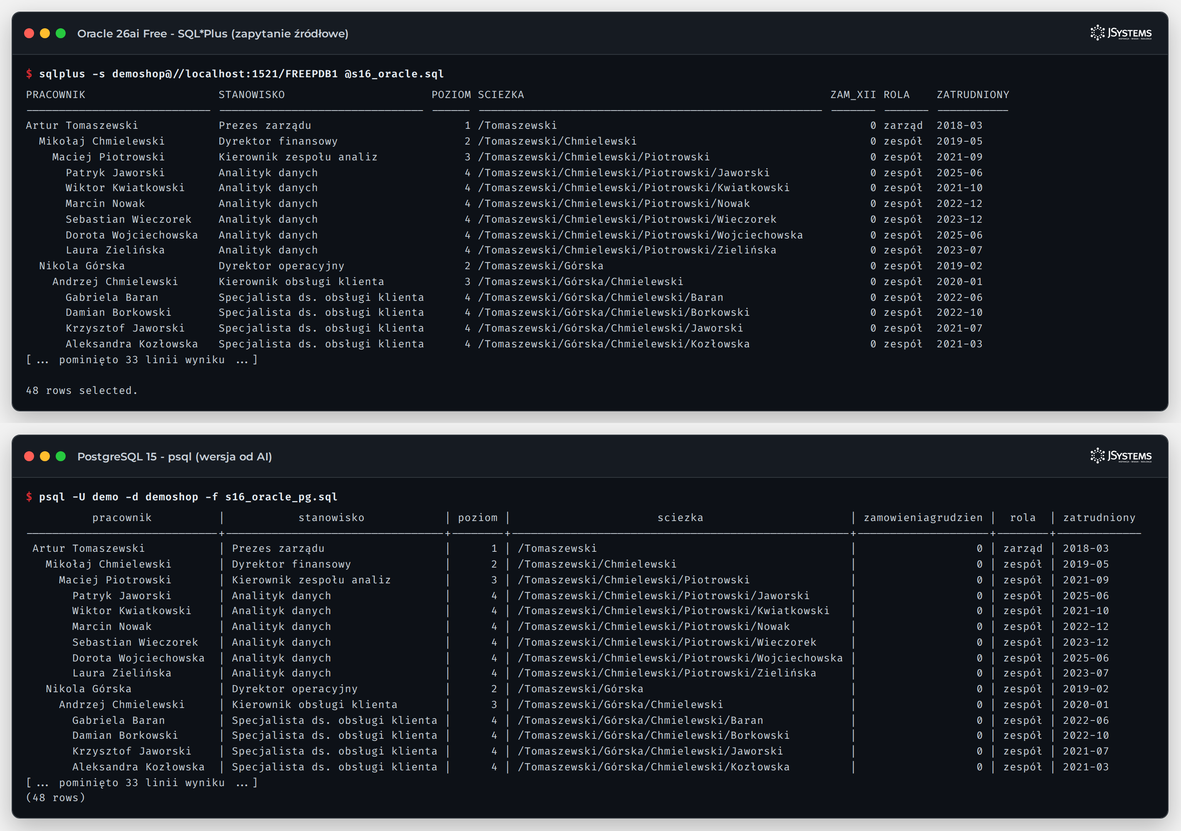Click path ending '/Chmielewski/Kozłowska' in Oracle output
The width and height of the screenshot is (1181, 831).
pos(614,344)
